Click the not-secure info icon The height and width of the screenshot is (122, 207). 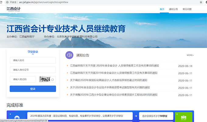[8, 2]
